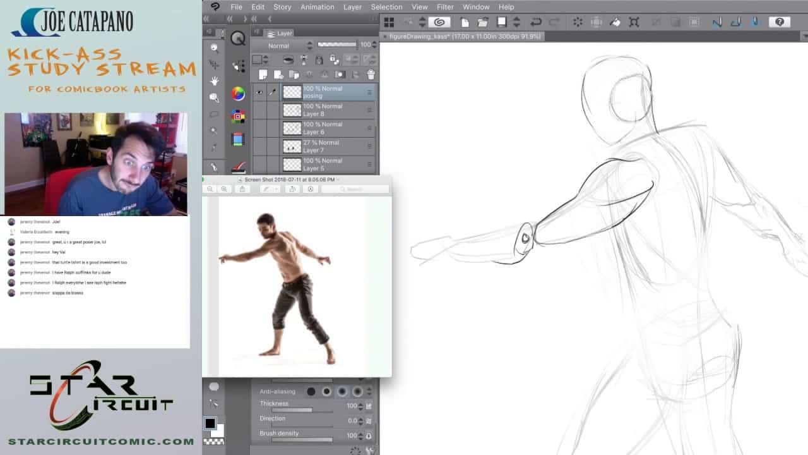Screen dimensions: 808x455
Task: Open the Animation menu
Action: pyautogui.click(x=317, y=7)
